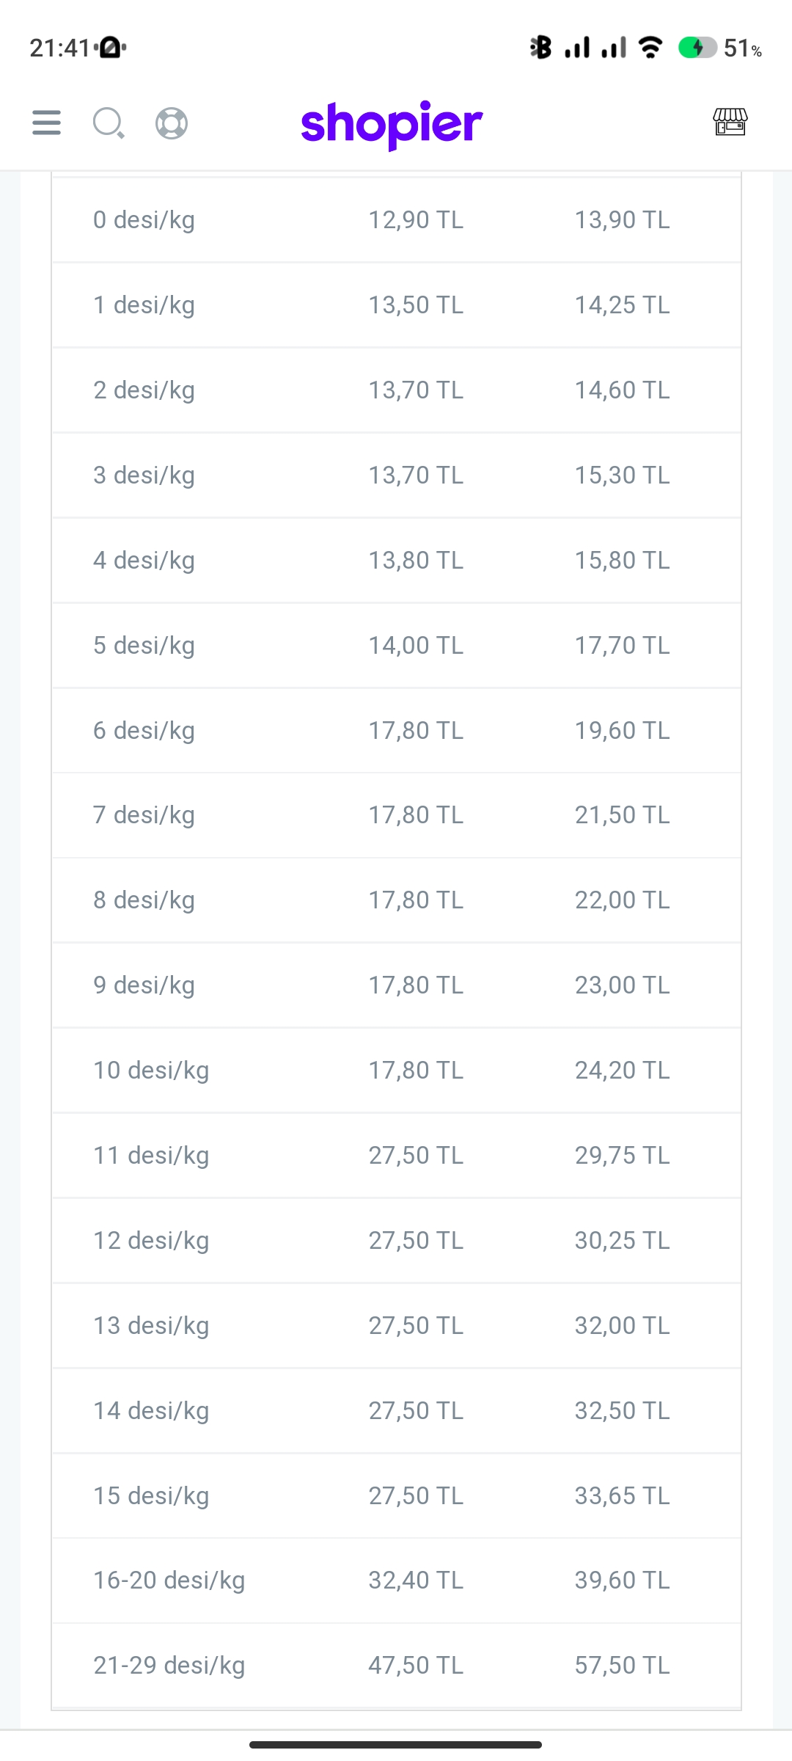Tap the 29,75 TL price cell
Screen dimensions: 792x1761
click(622, 1156)
